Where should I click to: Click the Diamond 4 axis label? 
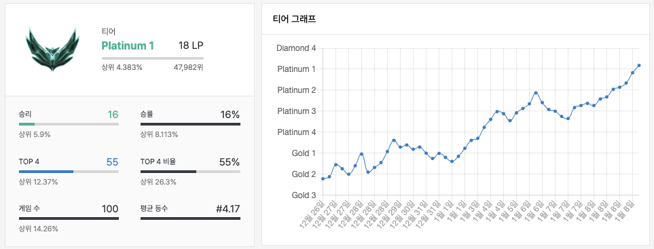click(x=296, y=48)
